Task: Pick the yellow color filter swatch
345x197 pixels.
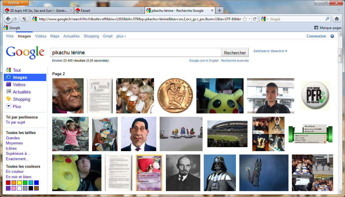Action: 19,183
